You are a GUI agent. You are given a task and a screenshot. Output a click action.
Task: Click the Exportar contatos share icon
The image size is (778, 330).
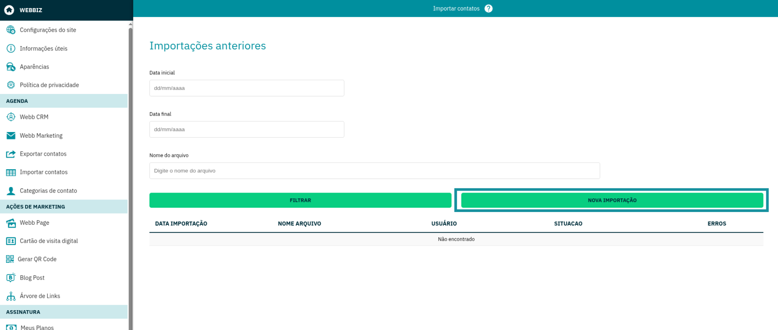tap(11, 154)
